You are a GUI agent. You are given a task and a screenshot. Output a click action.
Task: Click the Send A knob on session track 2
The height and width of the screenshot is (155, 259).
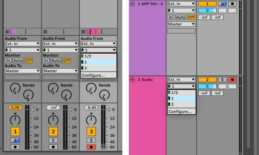pos(53,88)
